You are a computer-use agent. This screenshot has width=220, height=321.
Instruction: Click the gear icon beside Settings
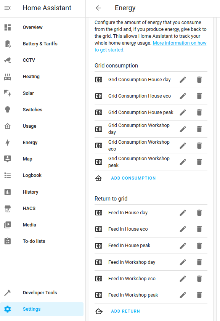click(8, 309)
